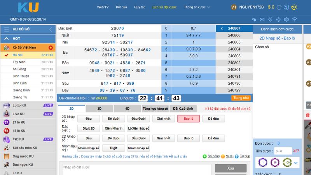Mute sound using the speaker icon
This screenshot has width=311, height=175.
pyautogui.click(x=287, y=19)
